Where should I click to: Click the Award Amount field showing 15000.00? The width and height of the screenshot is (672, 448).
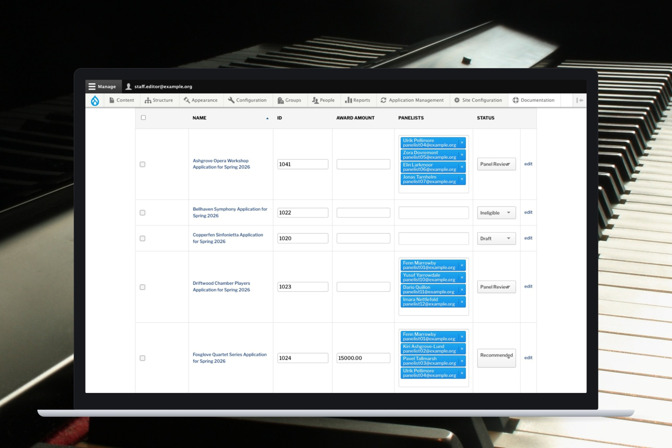click(363, 358)
